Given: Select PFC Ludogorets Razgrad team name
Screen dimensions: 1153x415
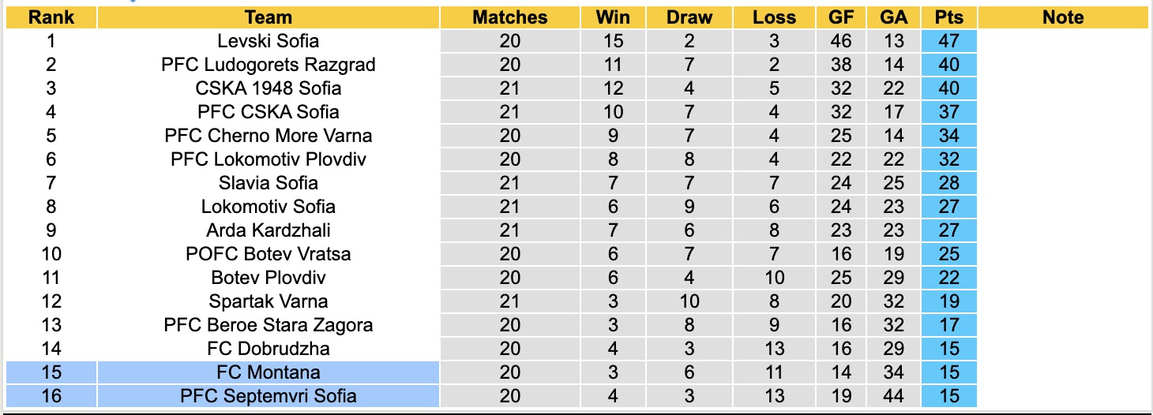Looking at the screenshot, I should [269, 65].
